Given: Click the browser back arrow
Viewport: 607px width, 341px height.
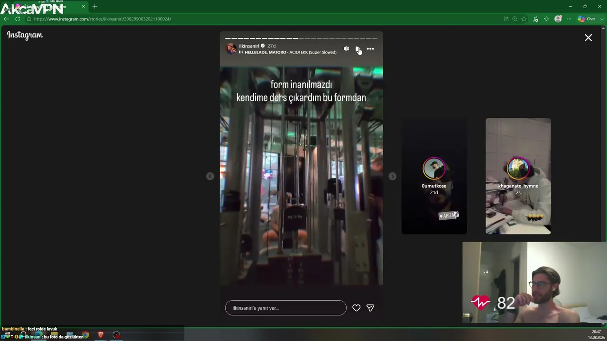Looking at the screenshot, I should pos(6,19).
